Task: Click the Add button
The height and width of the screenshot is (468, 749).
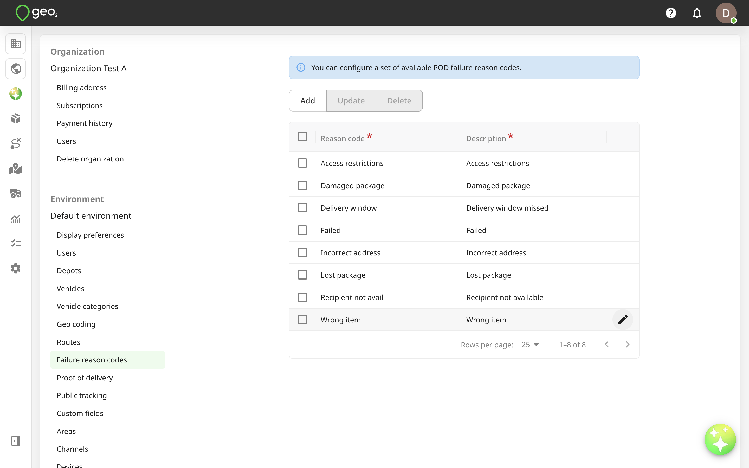Action: click(308, 101)
